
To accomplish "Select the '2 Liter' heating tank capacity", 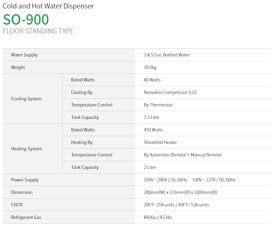I will pyautogui.click(x=150, y=167).
